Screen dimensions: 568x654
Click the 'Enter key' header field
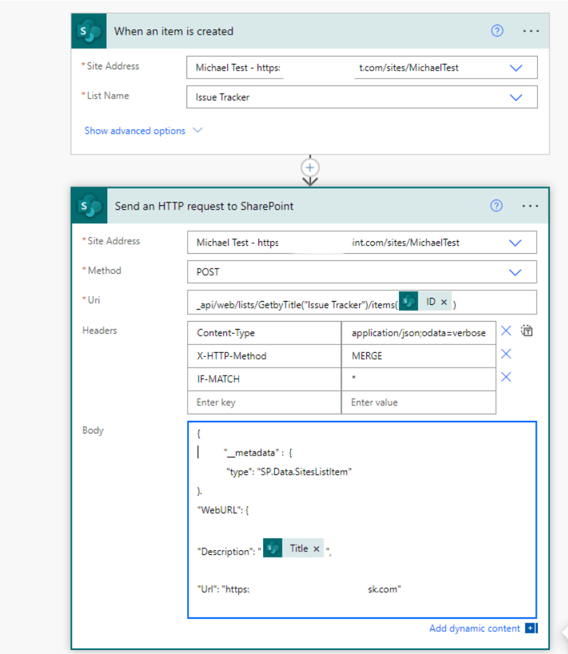click(x=264, y=402)
